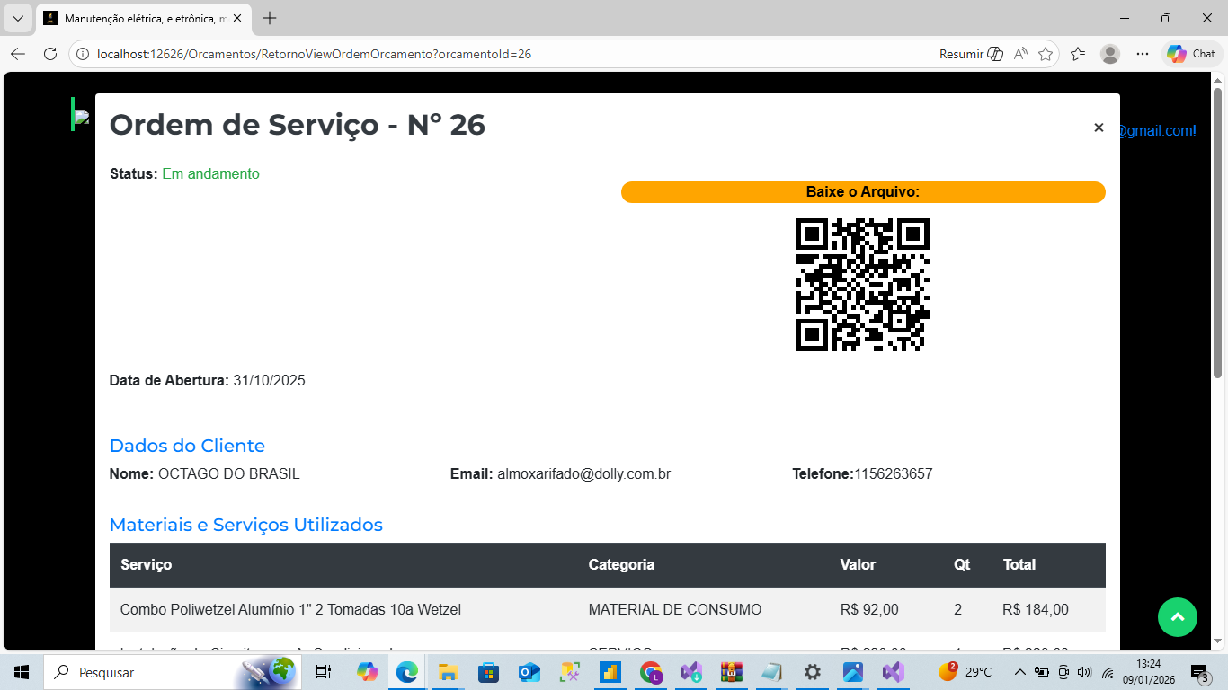
Task: Click the Windows "Pesquisar" search box
Action: point(135,672)
